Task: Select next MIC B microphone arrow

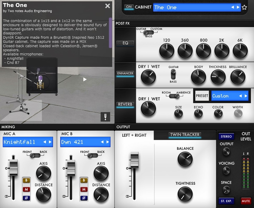Action: pyautogui.click(x=108, y=142)
